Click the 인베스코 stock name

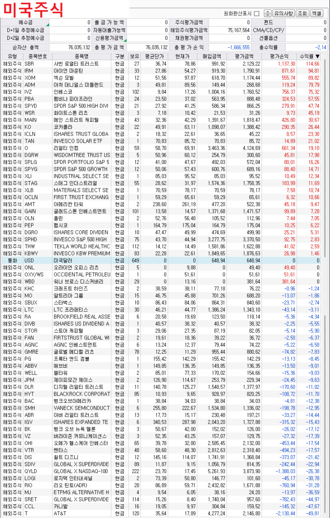coord(63,92)
